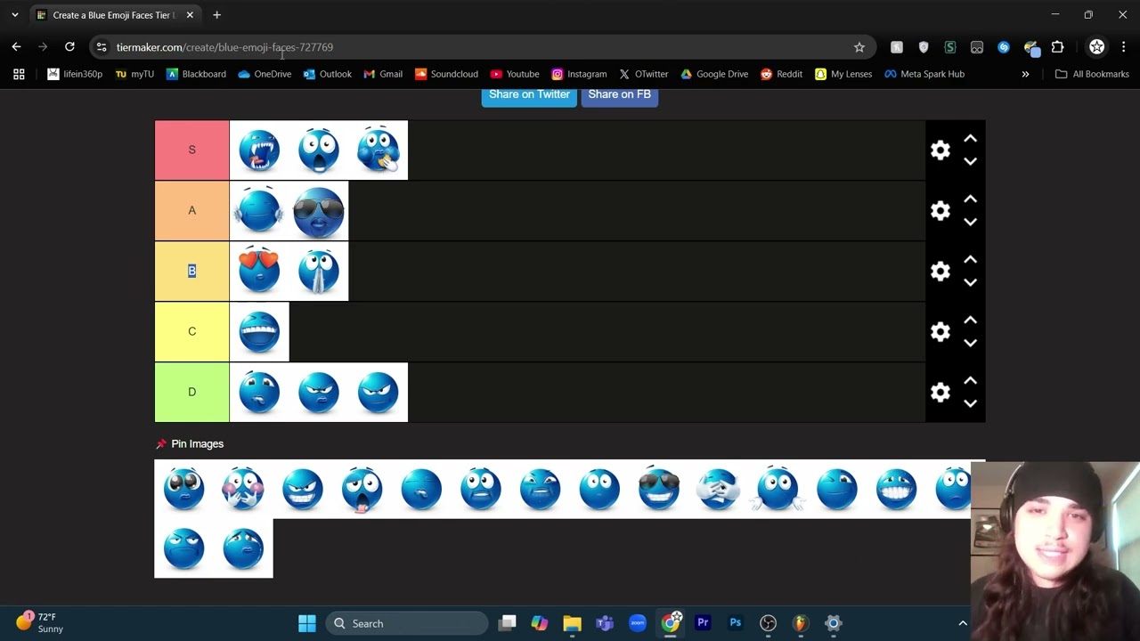Move S tier row down with arrow

[970, 161]
